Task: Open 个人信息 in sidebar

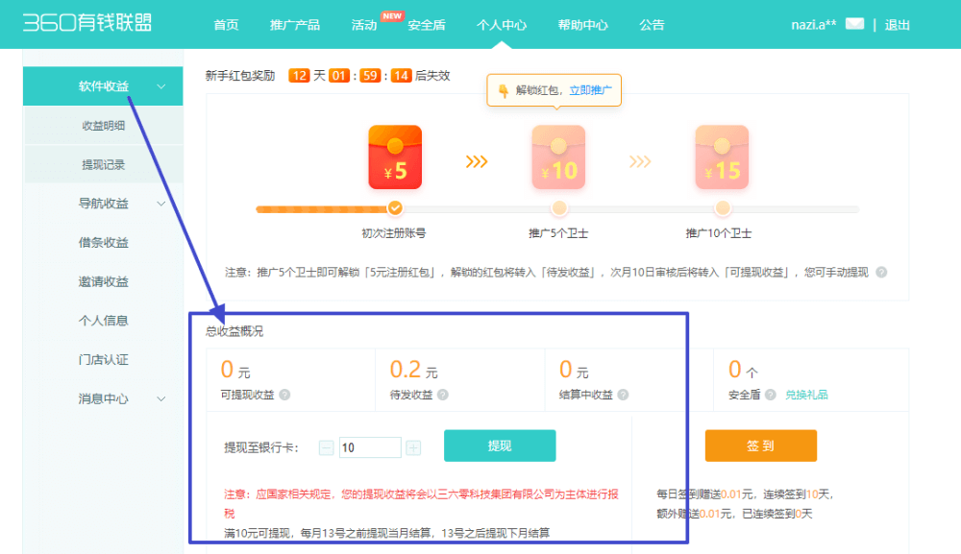Action: 103,321
